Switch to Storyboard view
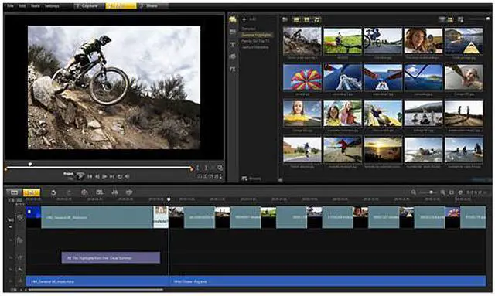495x296 pixels. click(x=14, y=192)
